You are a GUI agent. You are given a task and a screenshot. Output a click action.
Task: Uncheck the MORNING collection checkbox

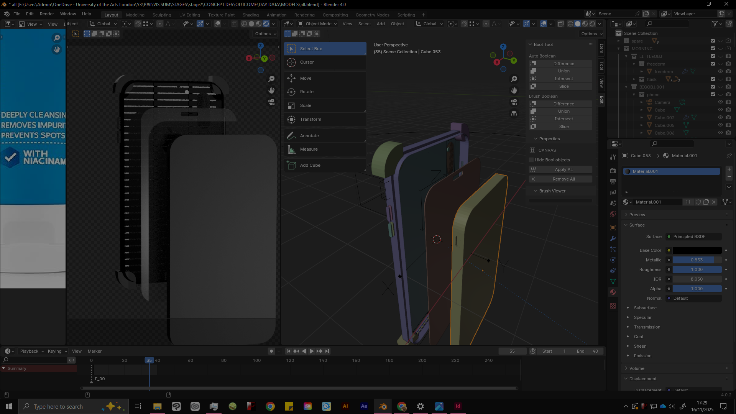tap(713, 48)
